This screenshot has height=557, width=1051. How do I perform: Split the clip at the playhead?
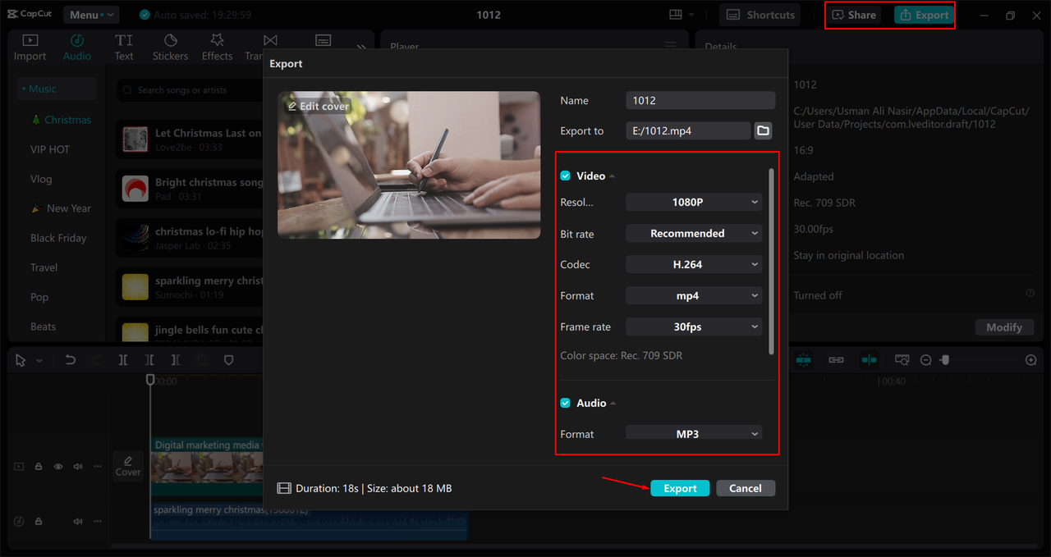123,360
